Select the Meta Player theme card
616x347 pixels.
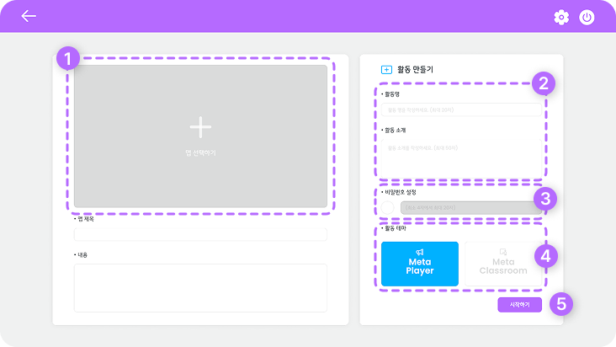[x=420, y=264]
